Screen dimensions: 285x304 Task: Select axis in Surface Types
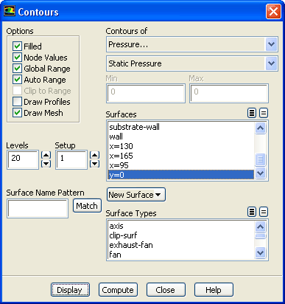click(x=181, y=226)
